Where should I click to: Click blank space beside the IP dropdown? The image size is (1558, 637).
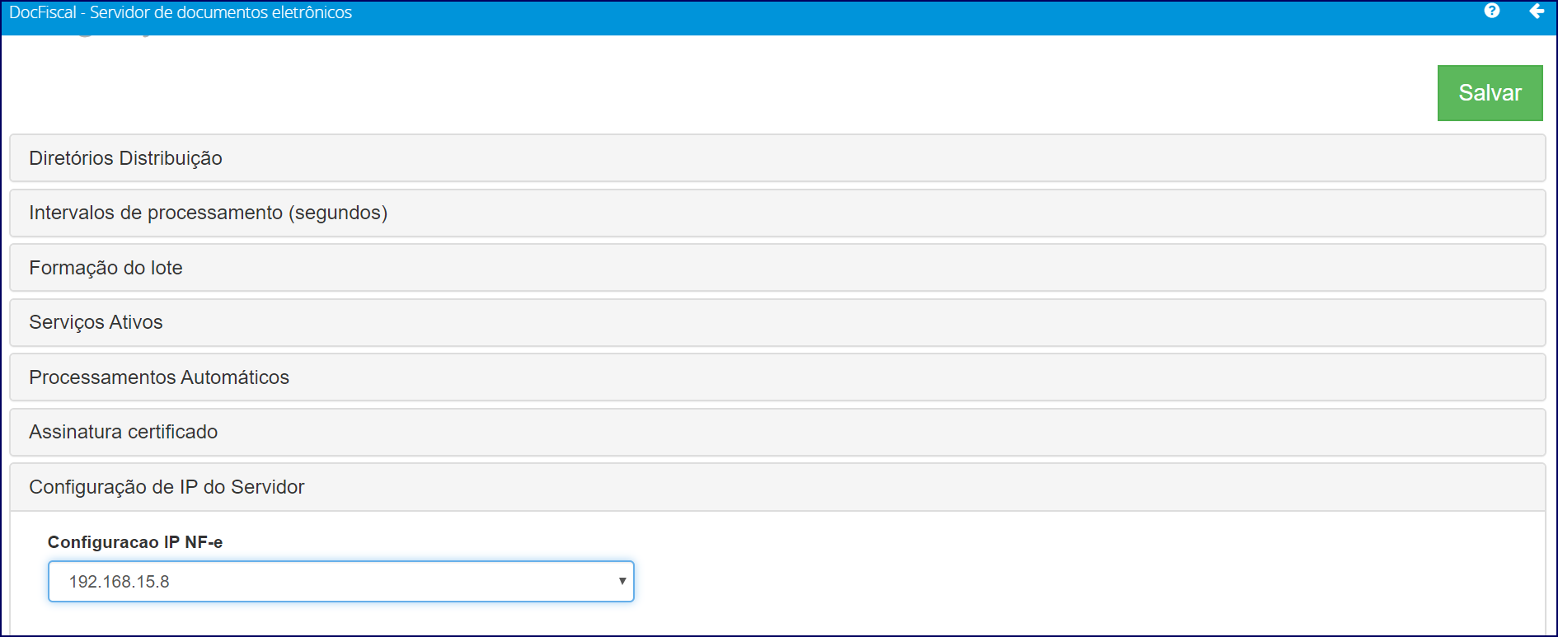tap(1072, 582)
